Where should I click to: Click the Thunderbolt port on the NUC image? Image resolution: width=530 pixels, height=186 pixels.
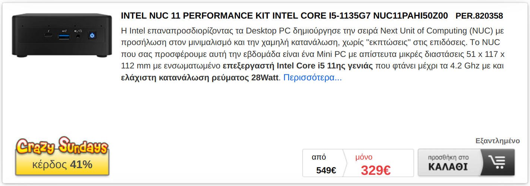click(48, 36)
